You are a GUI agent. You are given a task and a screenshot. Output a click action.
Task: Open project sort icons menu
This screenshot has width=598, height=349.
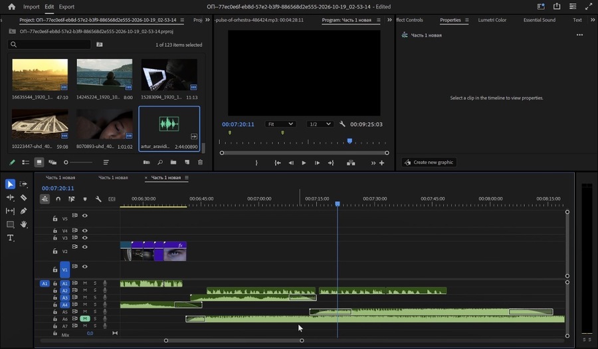106,163
